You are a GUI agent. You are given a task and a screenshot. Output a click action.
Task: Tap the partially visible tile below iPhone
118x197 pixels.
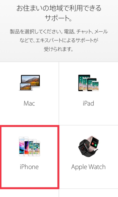(x=29, y=193)
